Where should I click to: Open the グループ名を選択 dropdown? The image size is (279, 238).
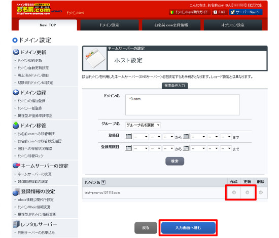point(143,125)
